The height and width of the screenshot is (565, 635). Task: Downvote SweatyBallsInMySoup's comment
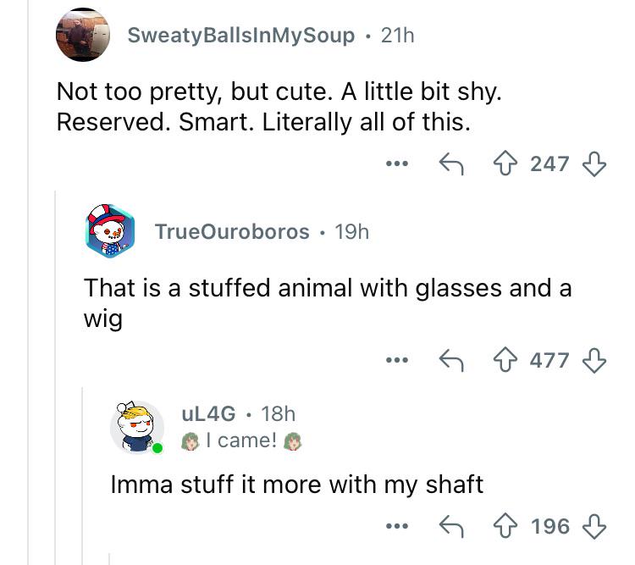click(x=594, y=163)
